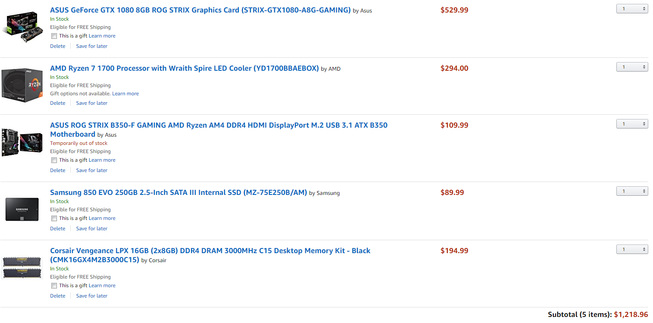653x323 pixels.
Task: Open quantity dropdown for the Ryzen 7 1700
Action: point(632,67)
